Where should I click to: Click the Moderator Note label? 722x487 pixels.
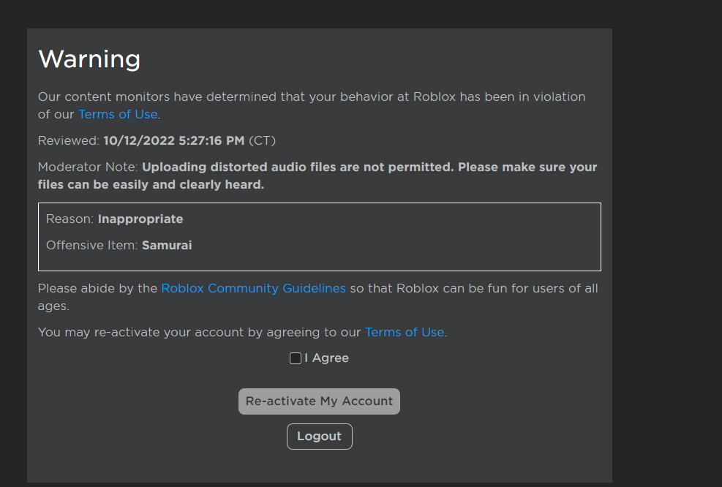click(88, 167)
